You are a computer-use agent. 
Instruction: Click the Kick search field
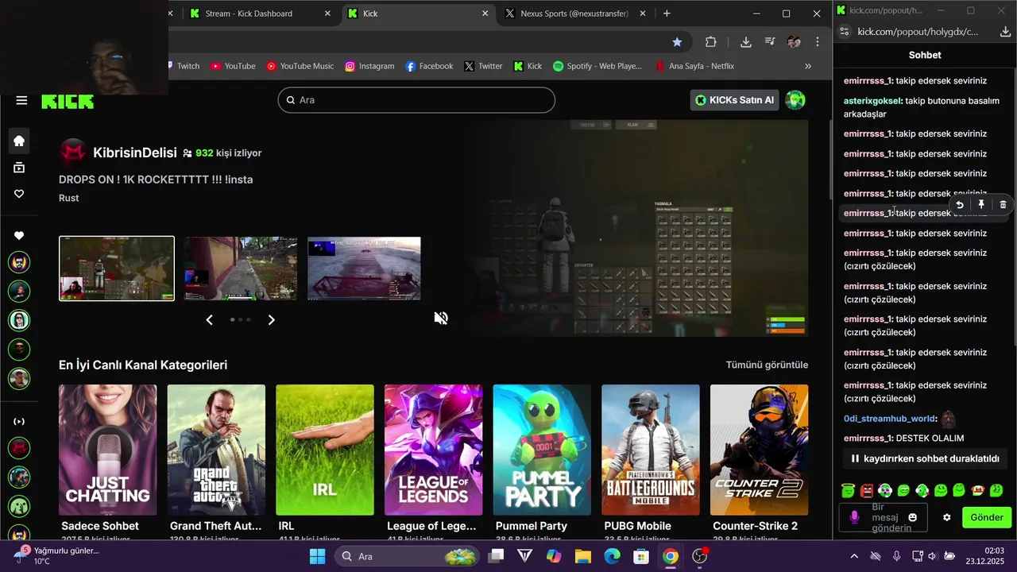point(416,100)
